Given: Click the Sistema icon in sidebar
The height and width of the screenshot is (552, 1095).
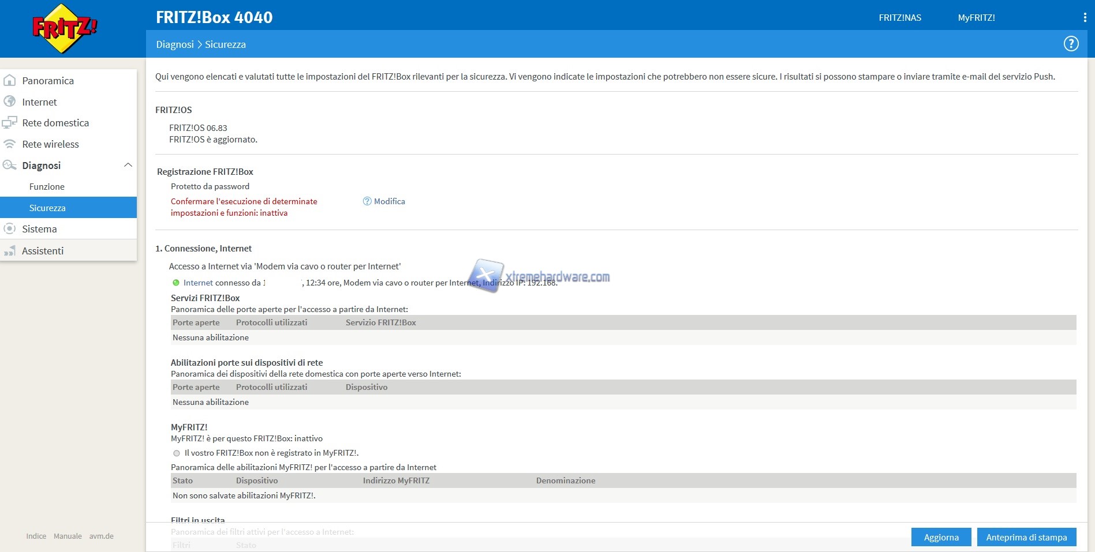Looking at the screenshot, I should 10,228.
